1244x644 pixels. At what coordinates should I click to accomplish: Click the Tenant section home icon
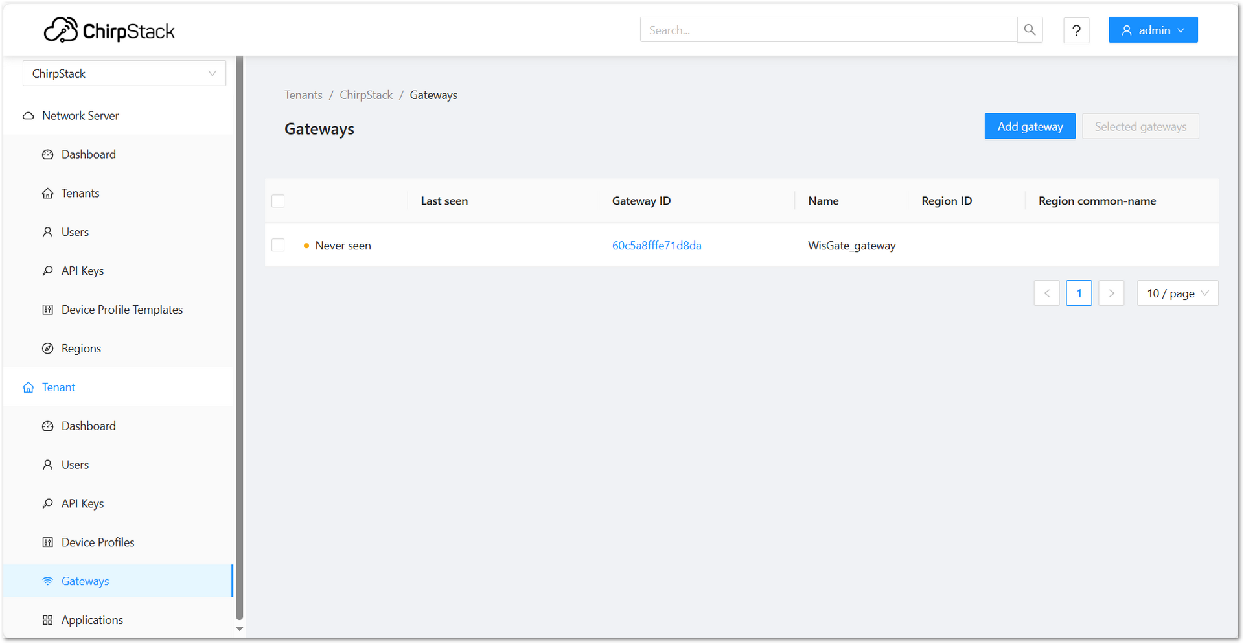(x=29, y=387)
